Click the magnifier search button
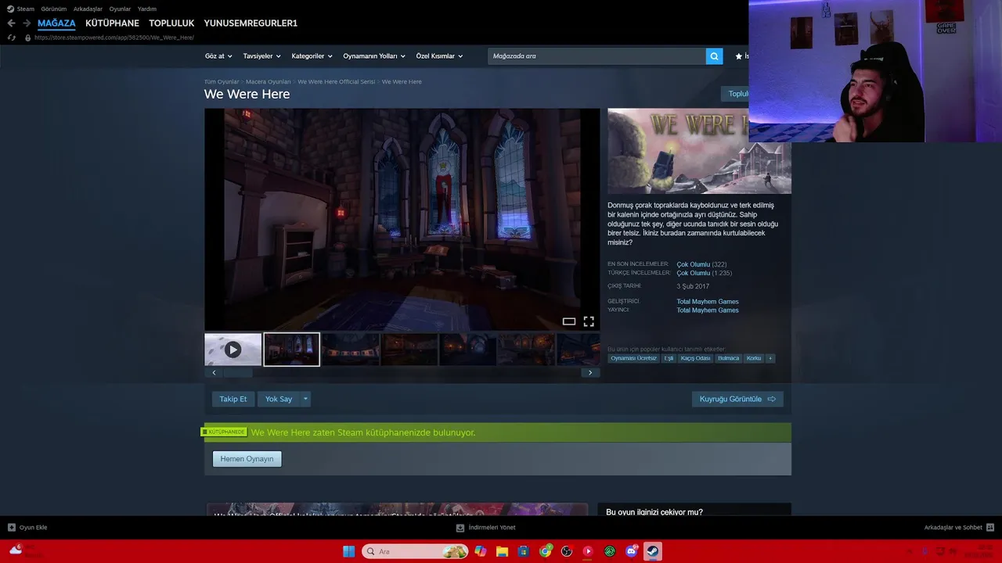The width and height of the screenshot is (1002, 563). 714,56
